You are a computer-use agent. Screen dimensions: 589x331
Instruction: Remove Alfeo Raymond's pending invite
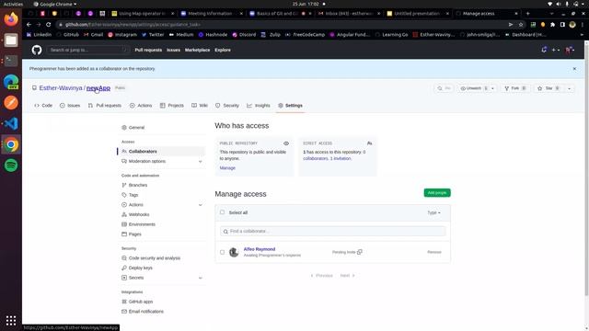click(433, 252)
